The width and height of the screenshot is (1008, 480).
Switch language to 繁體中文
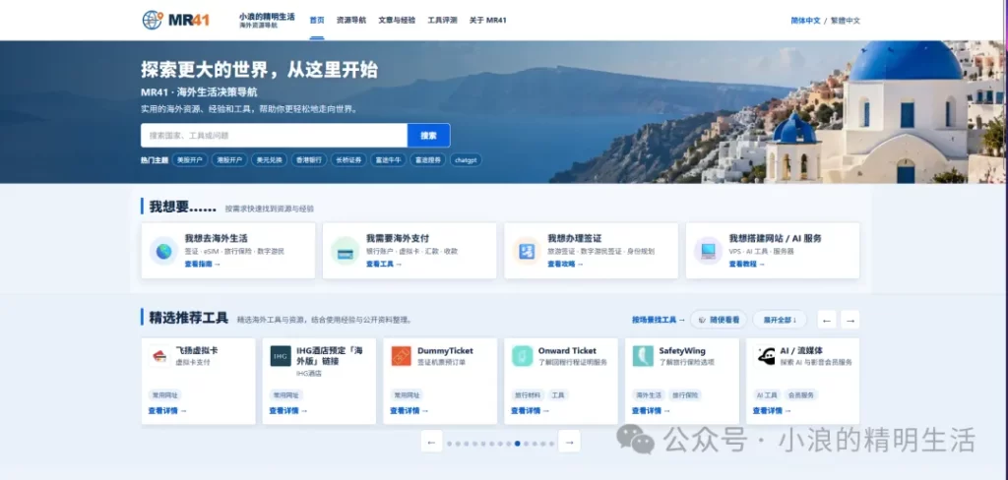pos(846,21)
